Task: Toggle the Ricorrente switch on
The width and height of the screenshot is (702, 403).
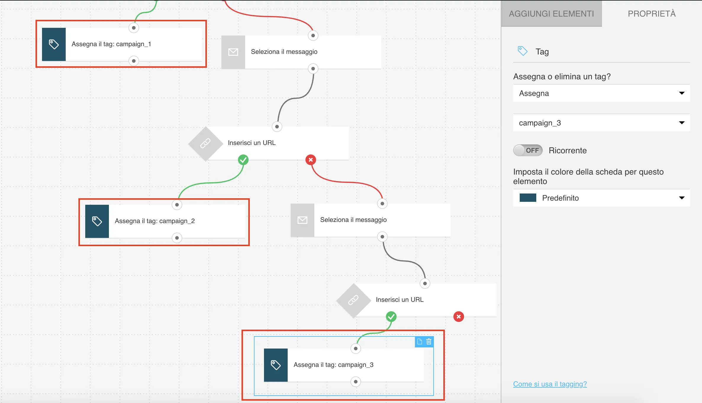Action: point(528,150)
